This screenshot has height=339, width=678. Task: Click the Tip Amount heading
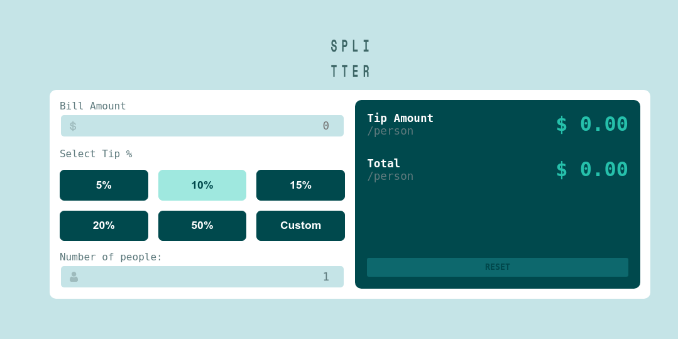400,118
